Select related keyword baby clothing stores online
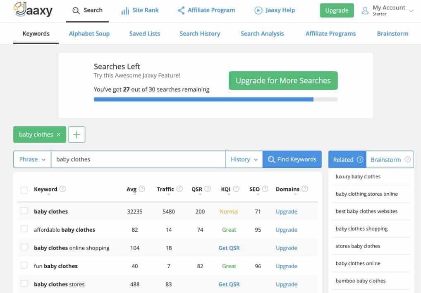 (366, 194)
